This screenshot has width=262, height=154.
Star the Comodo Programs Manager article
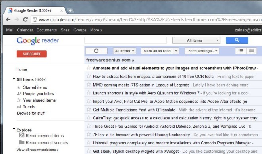pos(89,142)
